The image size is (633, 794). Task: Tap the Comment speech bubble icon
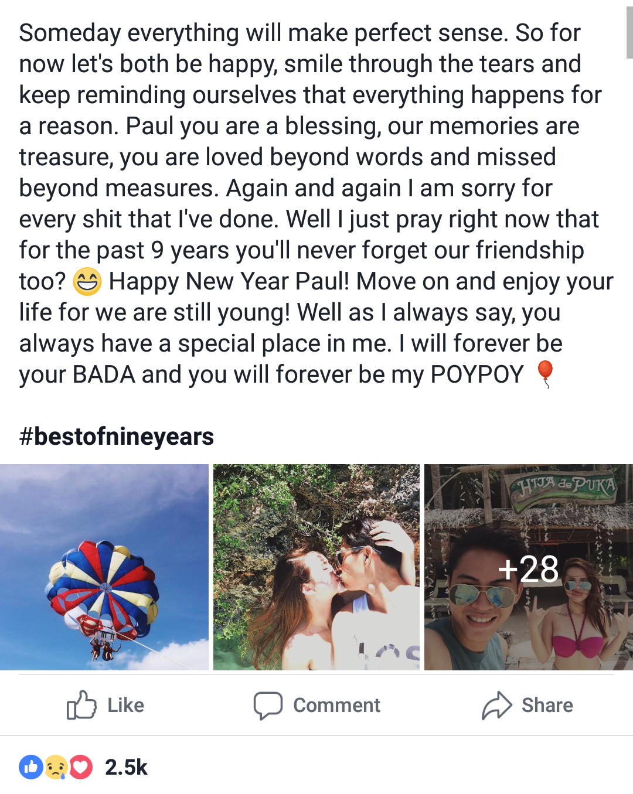[268, 706]
